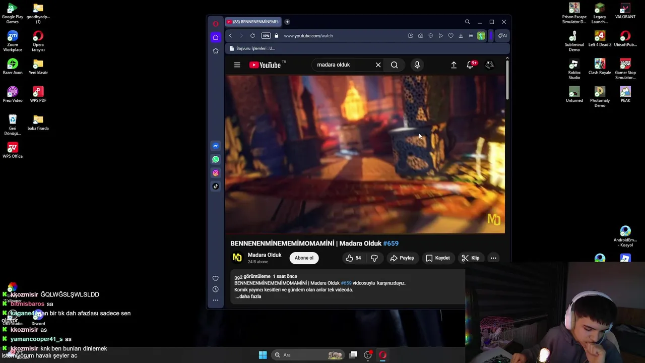Open tab search magnifier in title bar

(x=467, y=22)
